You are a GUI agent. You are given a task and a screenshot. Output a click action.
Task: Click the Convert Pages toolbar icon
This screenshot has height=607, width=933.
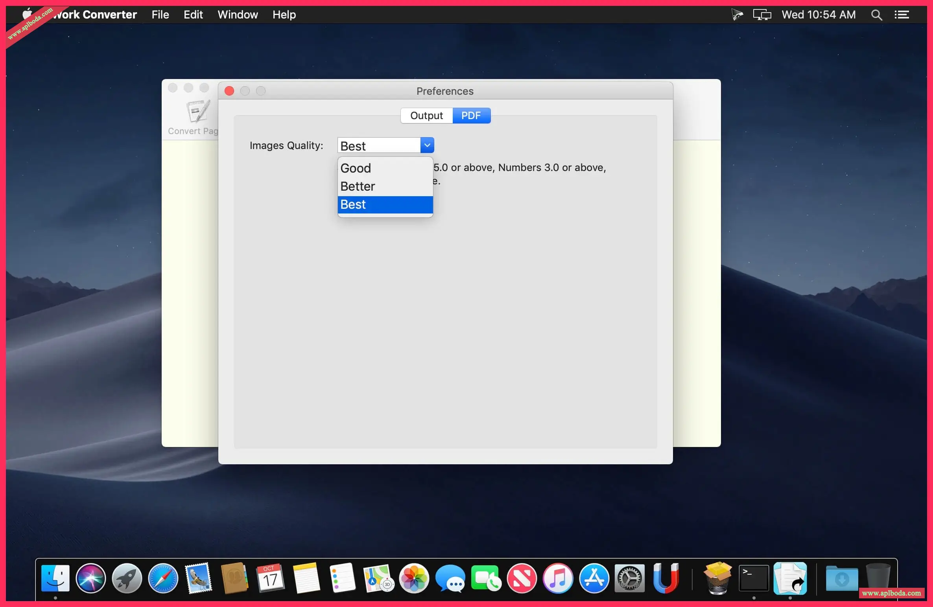pos(197,112)
